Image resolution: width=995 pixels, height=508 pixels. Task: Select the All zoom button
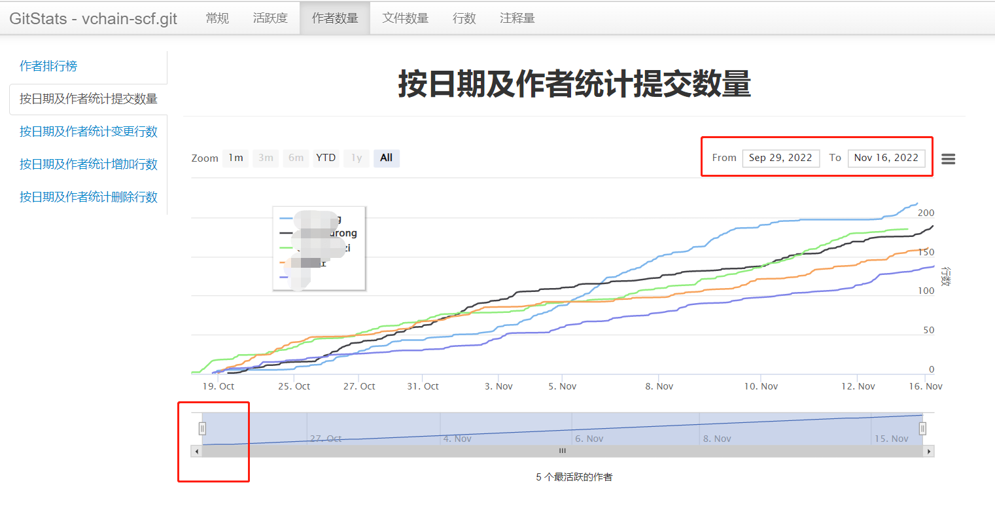coord(387,158)
